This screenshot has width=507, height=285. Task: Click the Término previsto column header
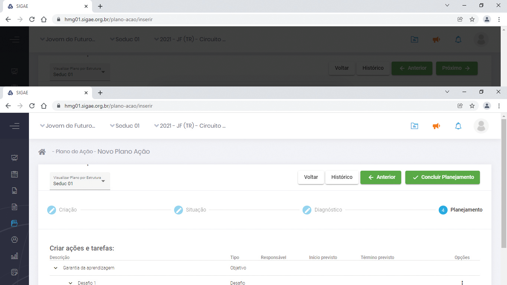pyautogui.click(x=377, y=258)
